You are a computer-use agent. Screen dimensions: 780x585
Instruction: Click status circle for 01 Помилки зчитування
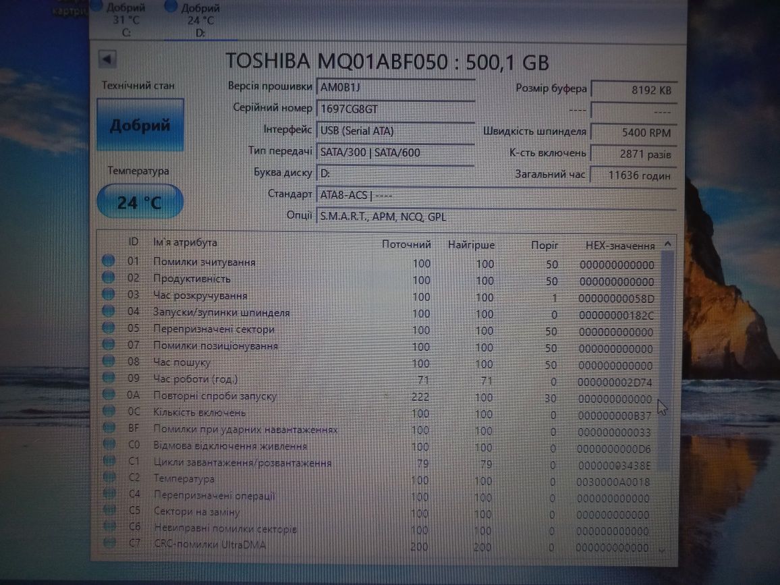coord(109,260)
